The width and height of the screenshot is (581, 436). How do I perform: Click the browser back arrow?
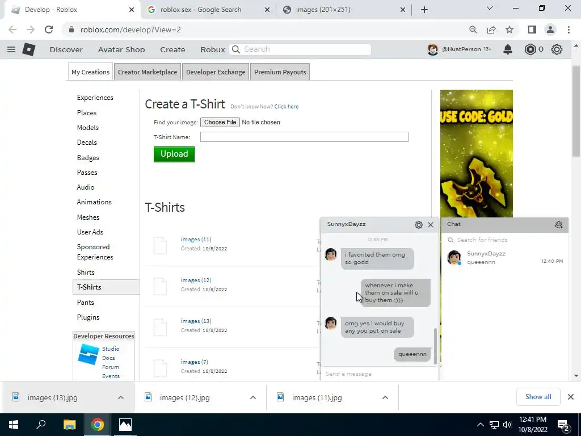click(12, 30)
